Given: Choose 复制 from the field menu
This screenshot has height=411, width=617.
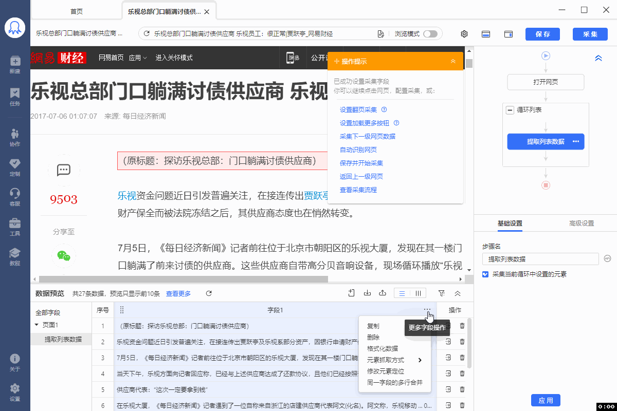Looking at the screenshot, I should coord(373,326).
